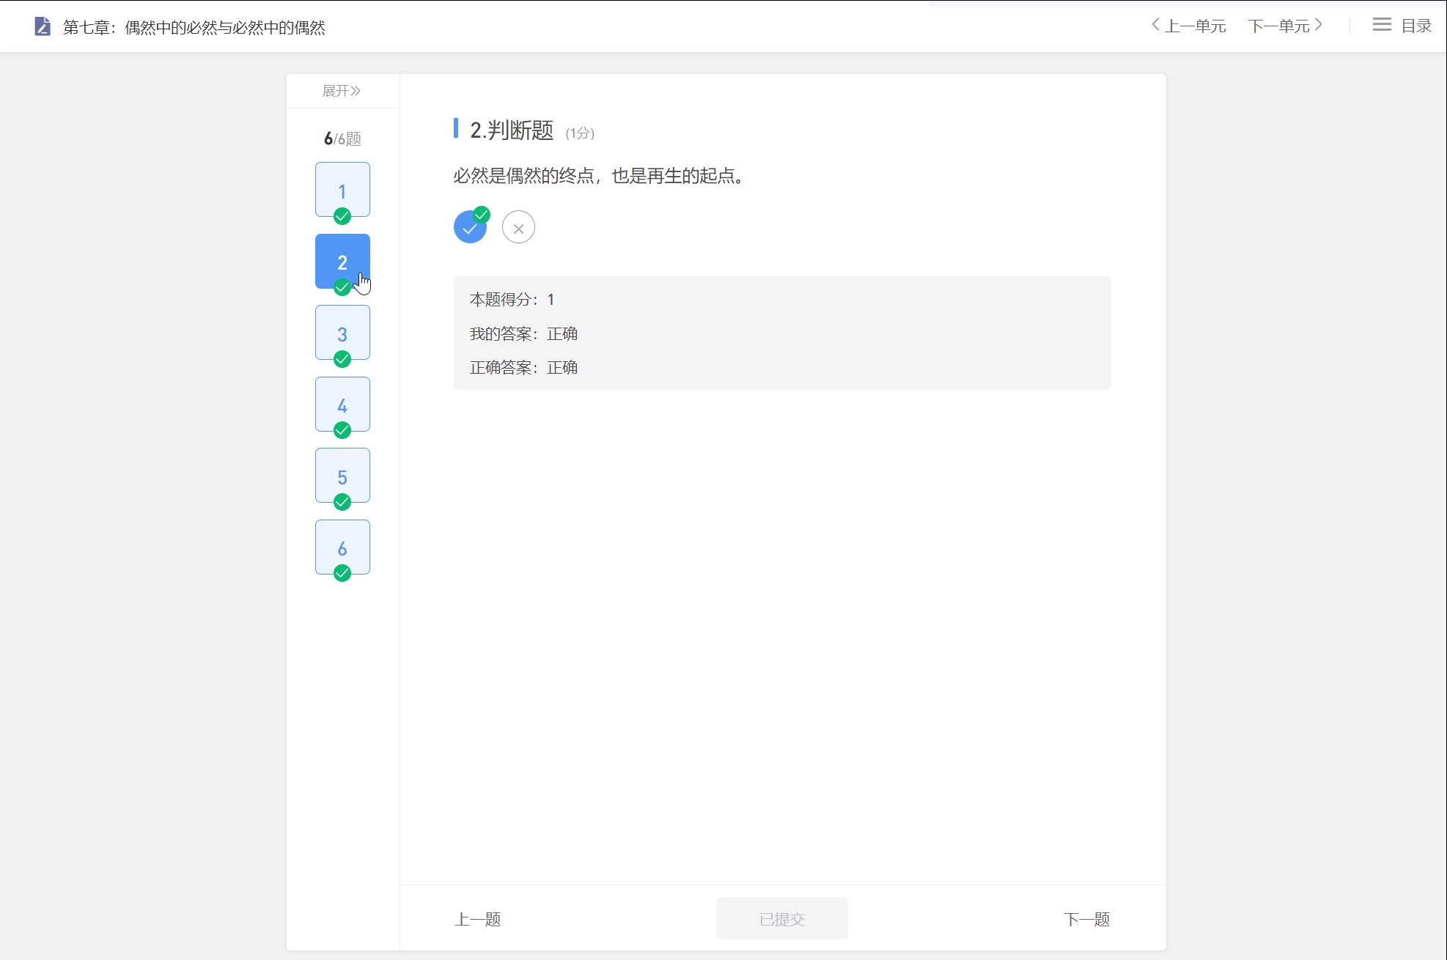Screen dimensions: 1447x960
Task: Select question number 4
Action: (342, 405)
